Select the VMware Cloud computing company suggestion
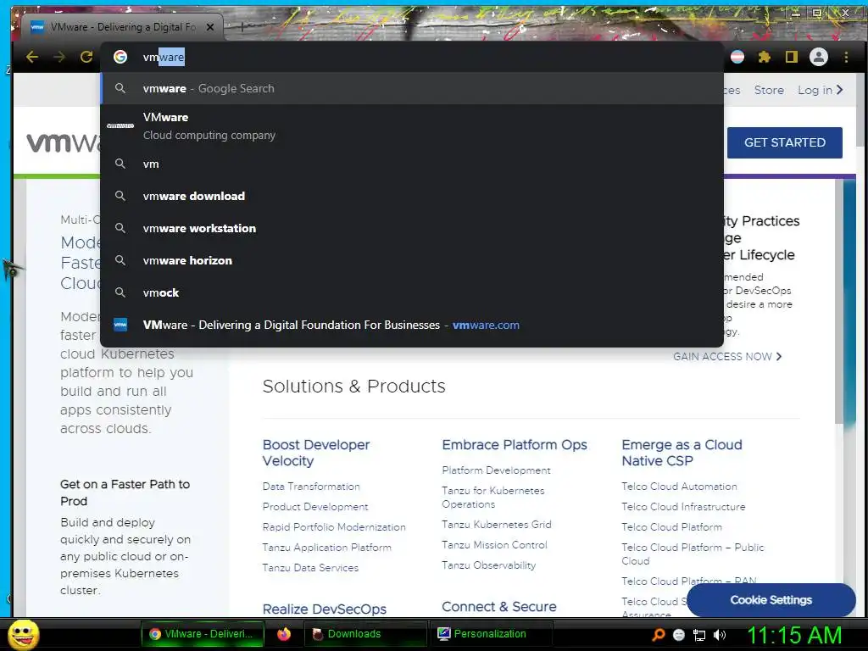 412,126
